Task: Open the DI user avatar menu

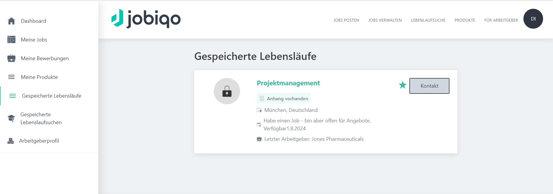Action: 533,19
